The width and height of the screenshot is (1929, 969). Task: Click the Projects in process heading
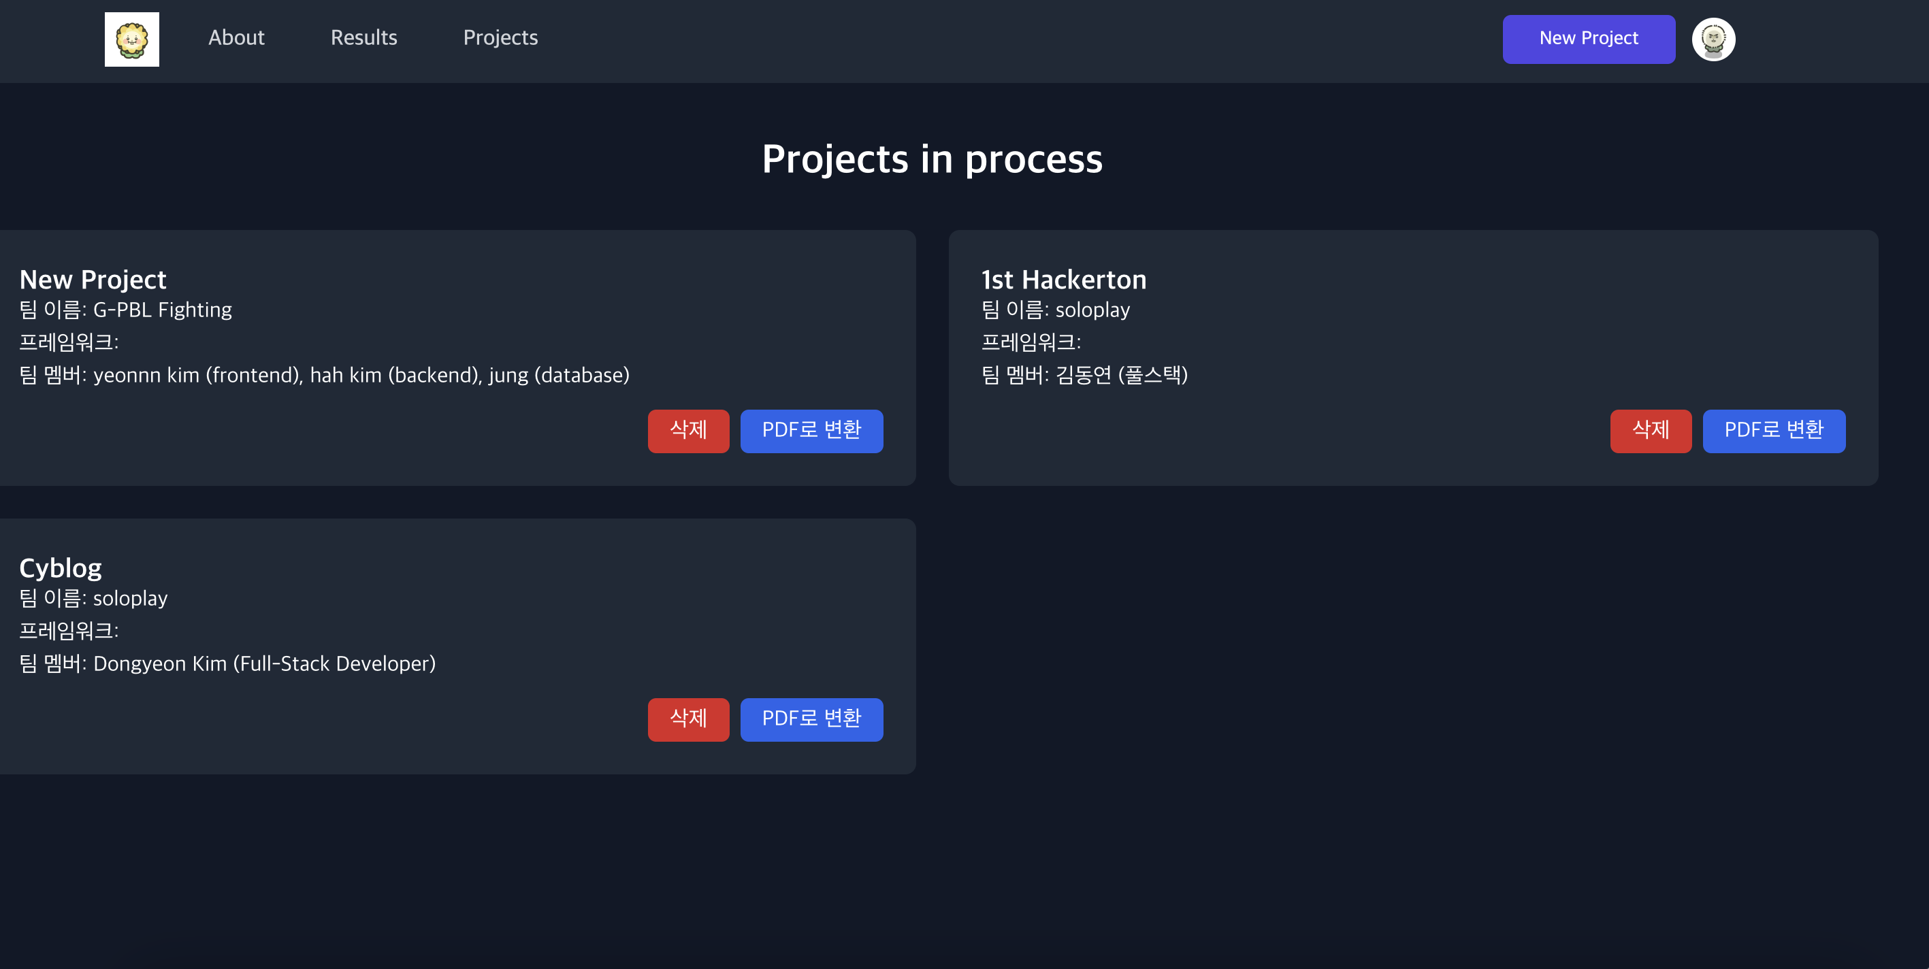pyautogui.click(x=932, y=159)
